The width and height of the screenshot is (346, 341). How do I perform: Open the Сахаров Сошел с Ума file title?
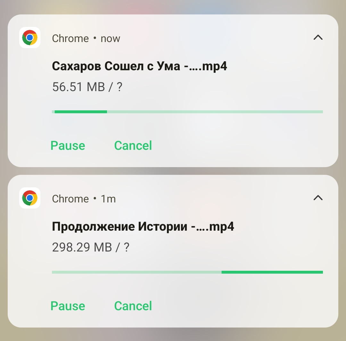click(x=139, y=66)
